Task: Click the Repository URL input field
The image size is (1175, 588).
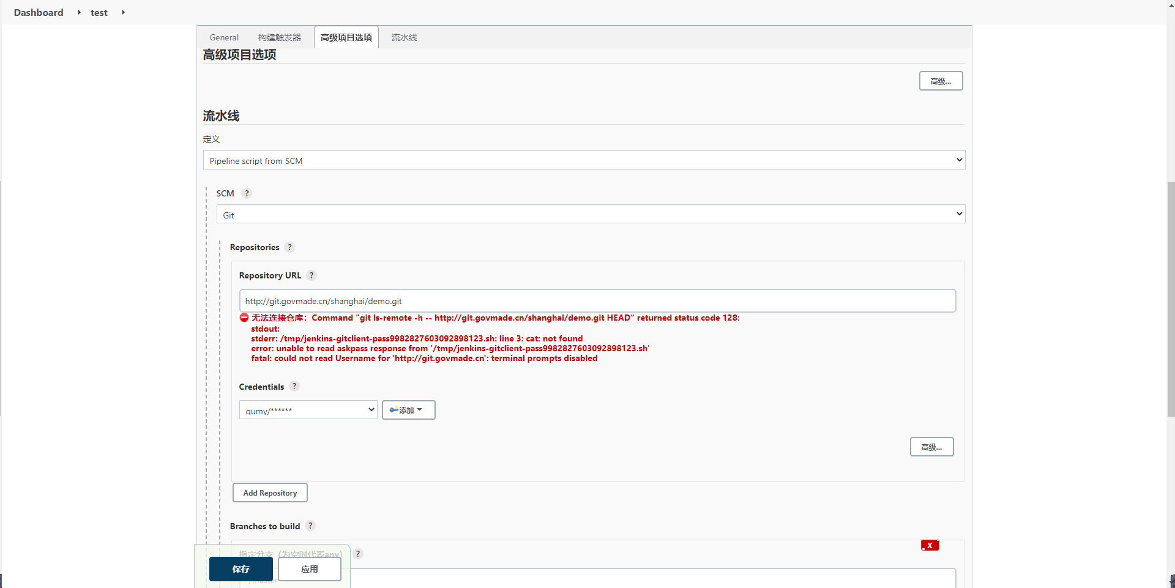Action: 597,300
